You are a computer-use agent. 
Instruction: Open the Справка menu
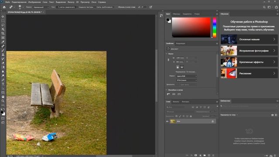[102, 2]
